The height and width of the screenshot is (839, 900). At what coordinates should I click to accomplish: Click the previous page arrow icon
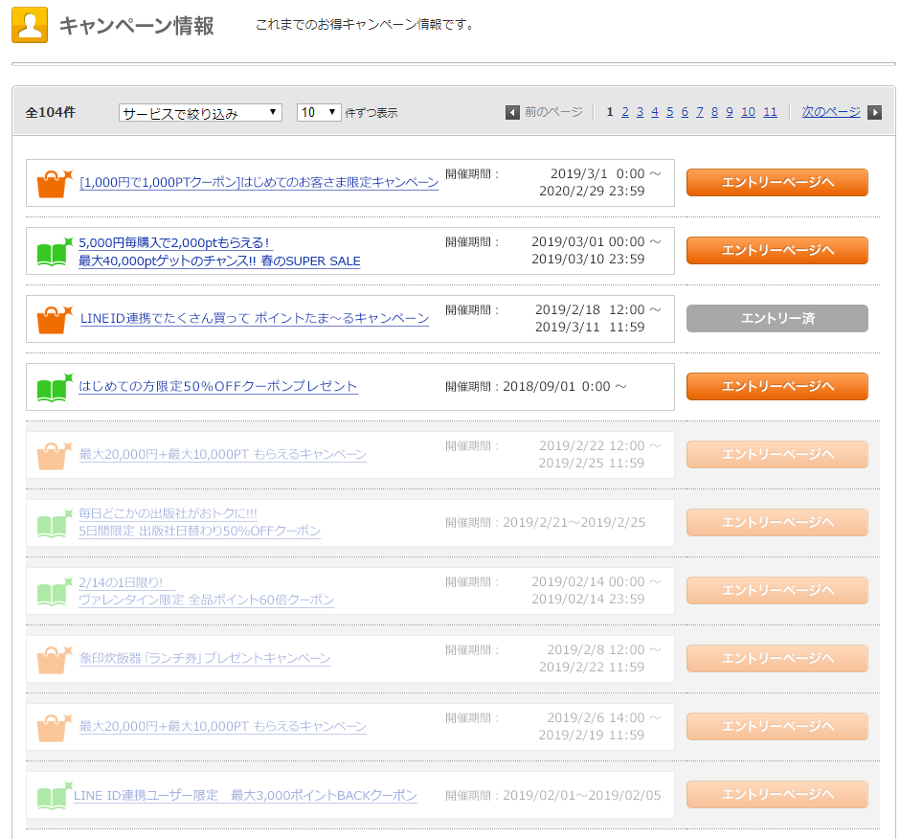pyautogui.click(x=512, y=113)
